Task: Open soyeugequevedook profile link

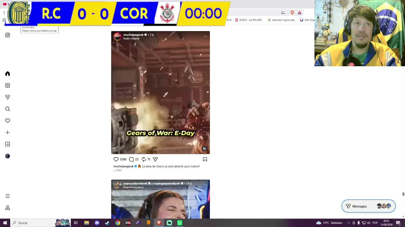Action: pyautogui.click(x=167, y=183)
